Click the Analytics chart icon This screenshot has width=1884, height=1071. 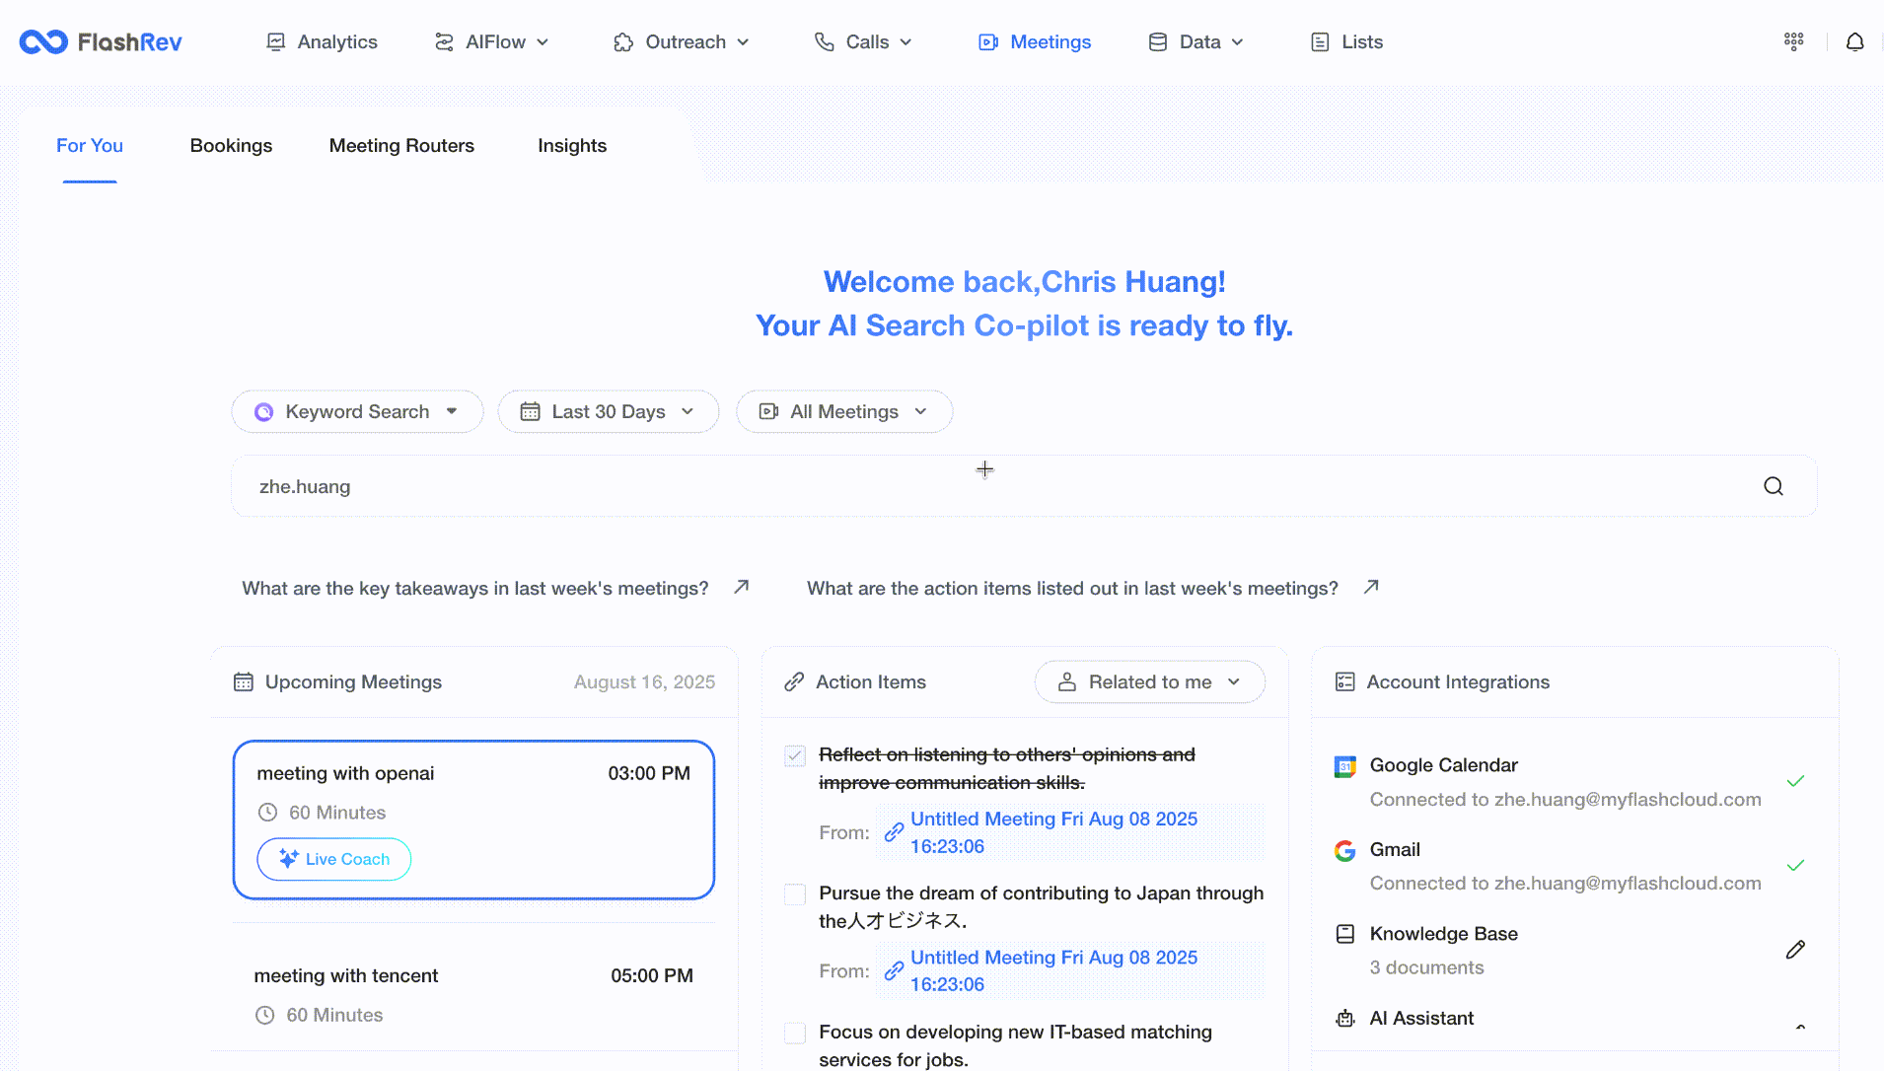tap(276, 41)
